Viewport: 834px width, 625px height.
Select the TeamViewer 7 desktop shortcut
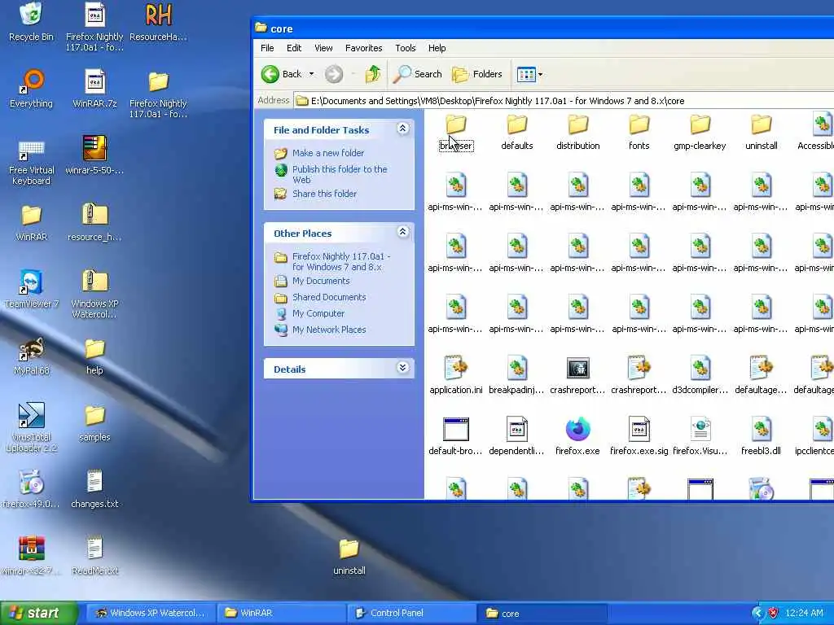point(31,291)
